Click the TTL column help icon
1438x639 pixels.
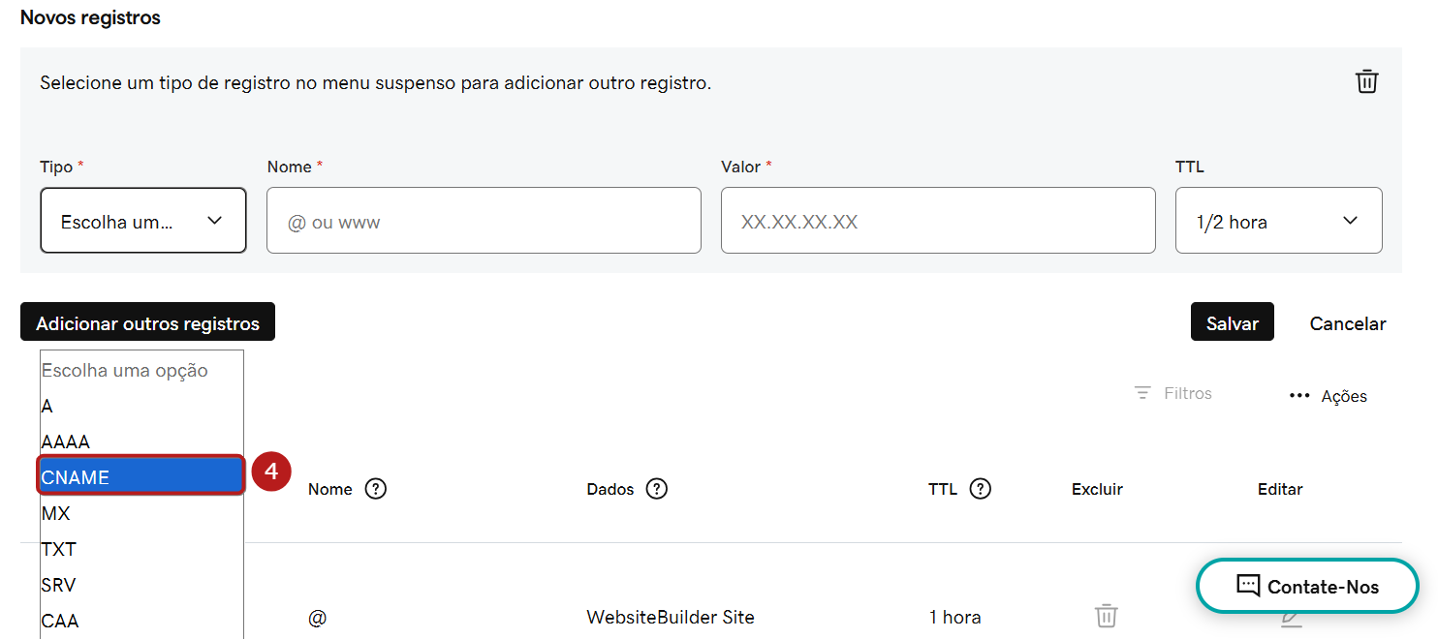(x=981, y=489)
